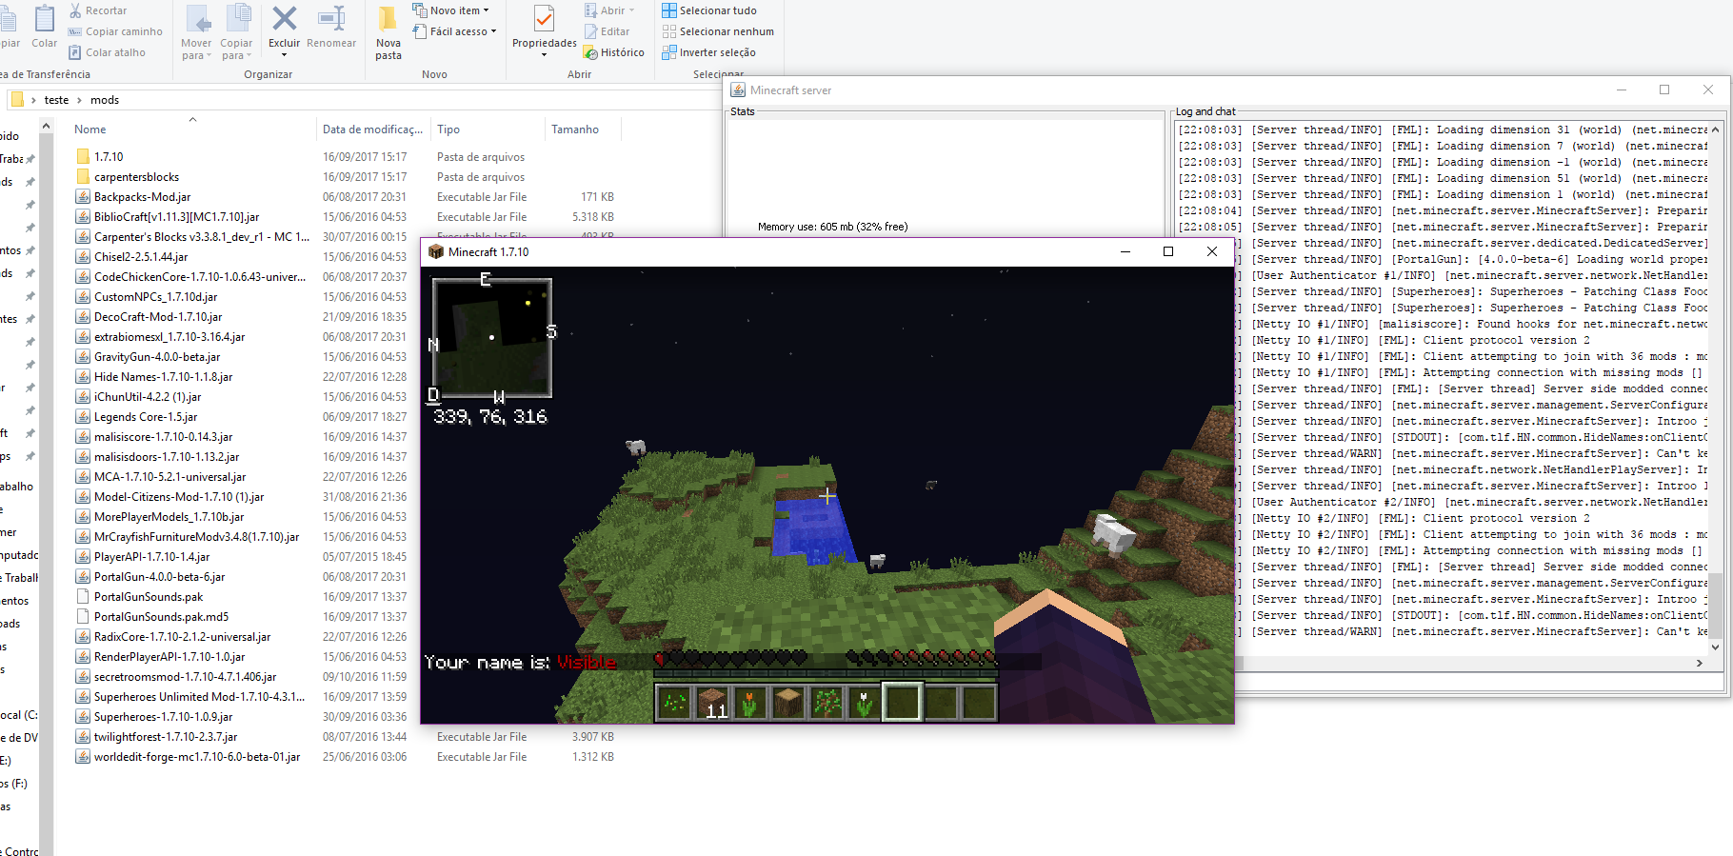Click server log scrollbar down arrow
1733x856 pixels.
(x=1715, y=647)
